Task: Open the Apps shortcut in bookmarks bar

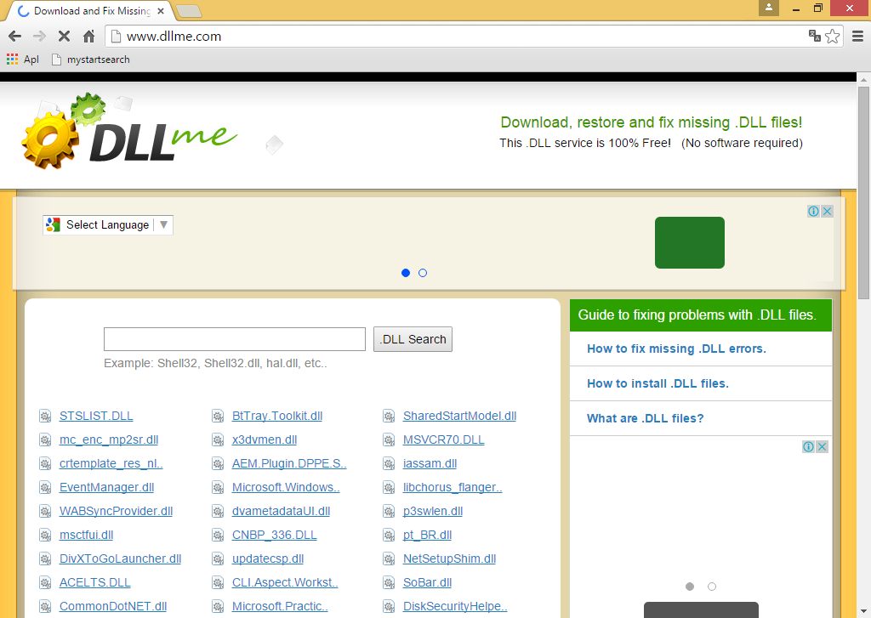Action: 22,60
